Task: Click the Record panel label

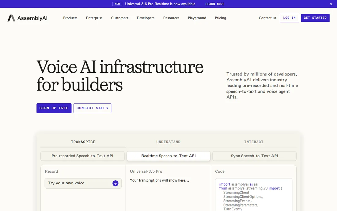Action: pos(51,171)
